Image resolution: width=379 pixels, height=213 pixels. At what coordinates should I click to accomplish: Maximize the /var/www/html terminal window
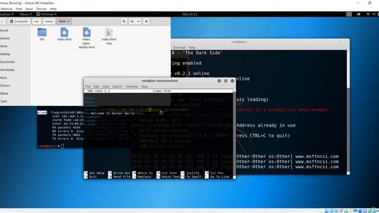[x=226, y=80]
